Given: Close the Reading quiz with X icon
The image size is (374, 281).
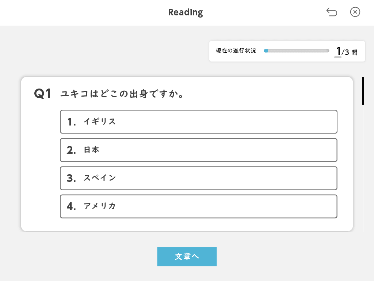Looking at the screenshot, I should coord(355,12).
